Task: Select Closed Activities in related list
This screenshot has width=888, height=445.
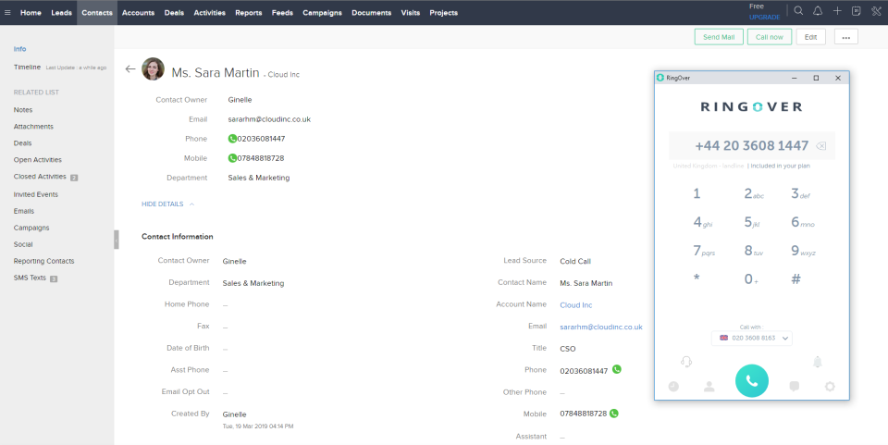Action: click(40, 177)
